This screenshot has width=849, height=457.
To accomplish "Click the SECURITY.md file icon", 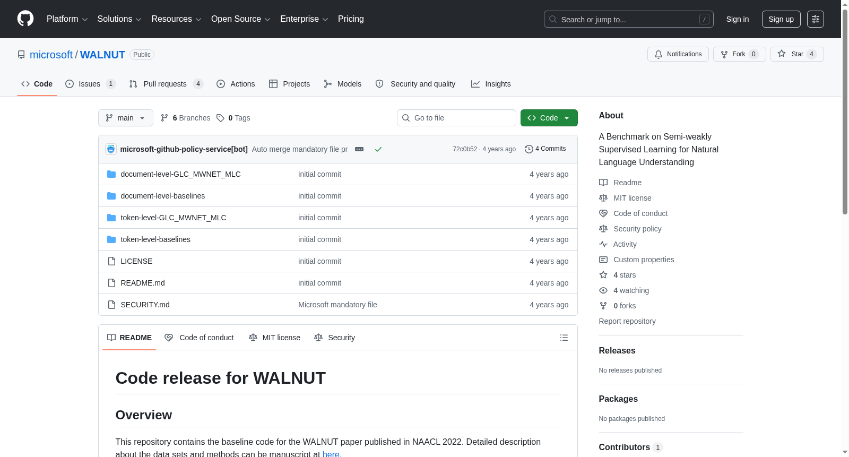I will (111, 305).
